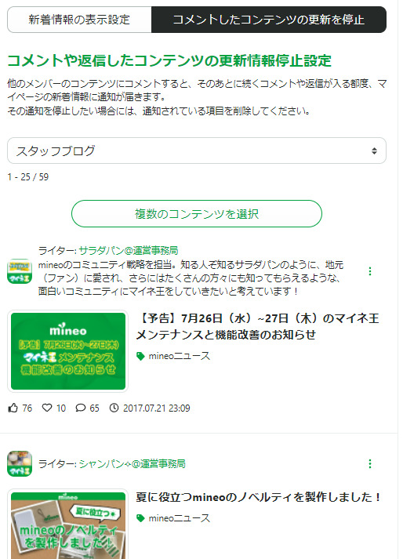Switch to 新着情報の表示設定 tab

pos(79,20)
